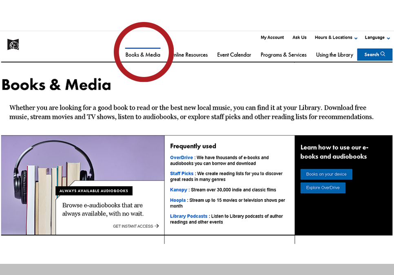Click the arrow icon beside GET INSTANT ACCESS
The height and width of the screenshot is (275, 394).
[158, 226]
